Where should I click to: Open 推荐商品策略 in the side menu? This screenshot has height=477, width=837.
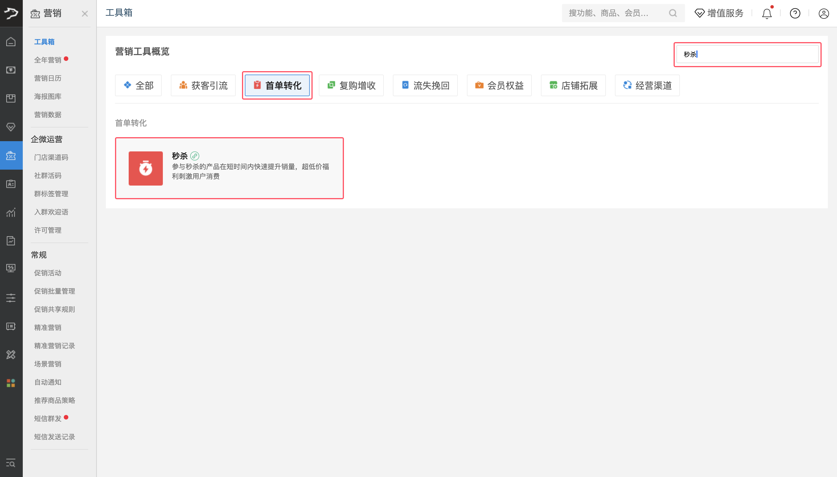(x=55, y=401)
